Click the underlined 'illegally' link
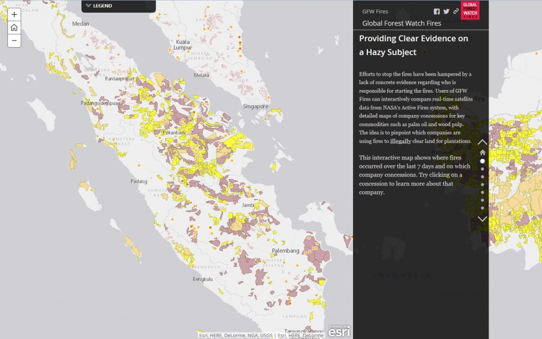Screen dimensions: 542x339 click(x=401, y=141)
